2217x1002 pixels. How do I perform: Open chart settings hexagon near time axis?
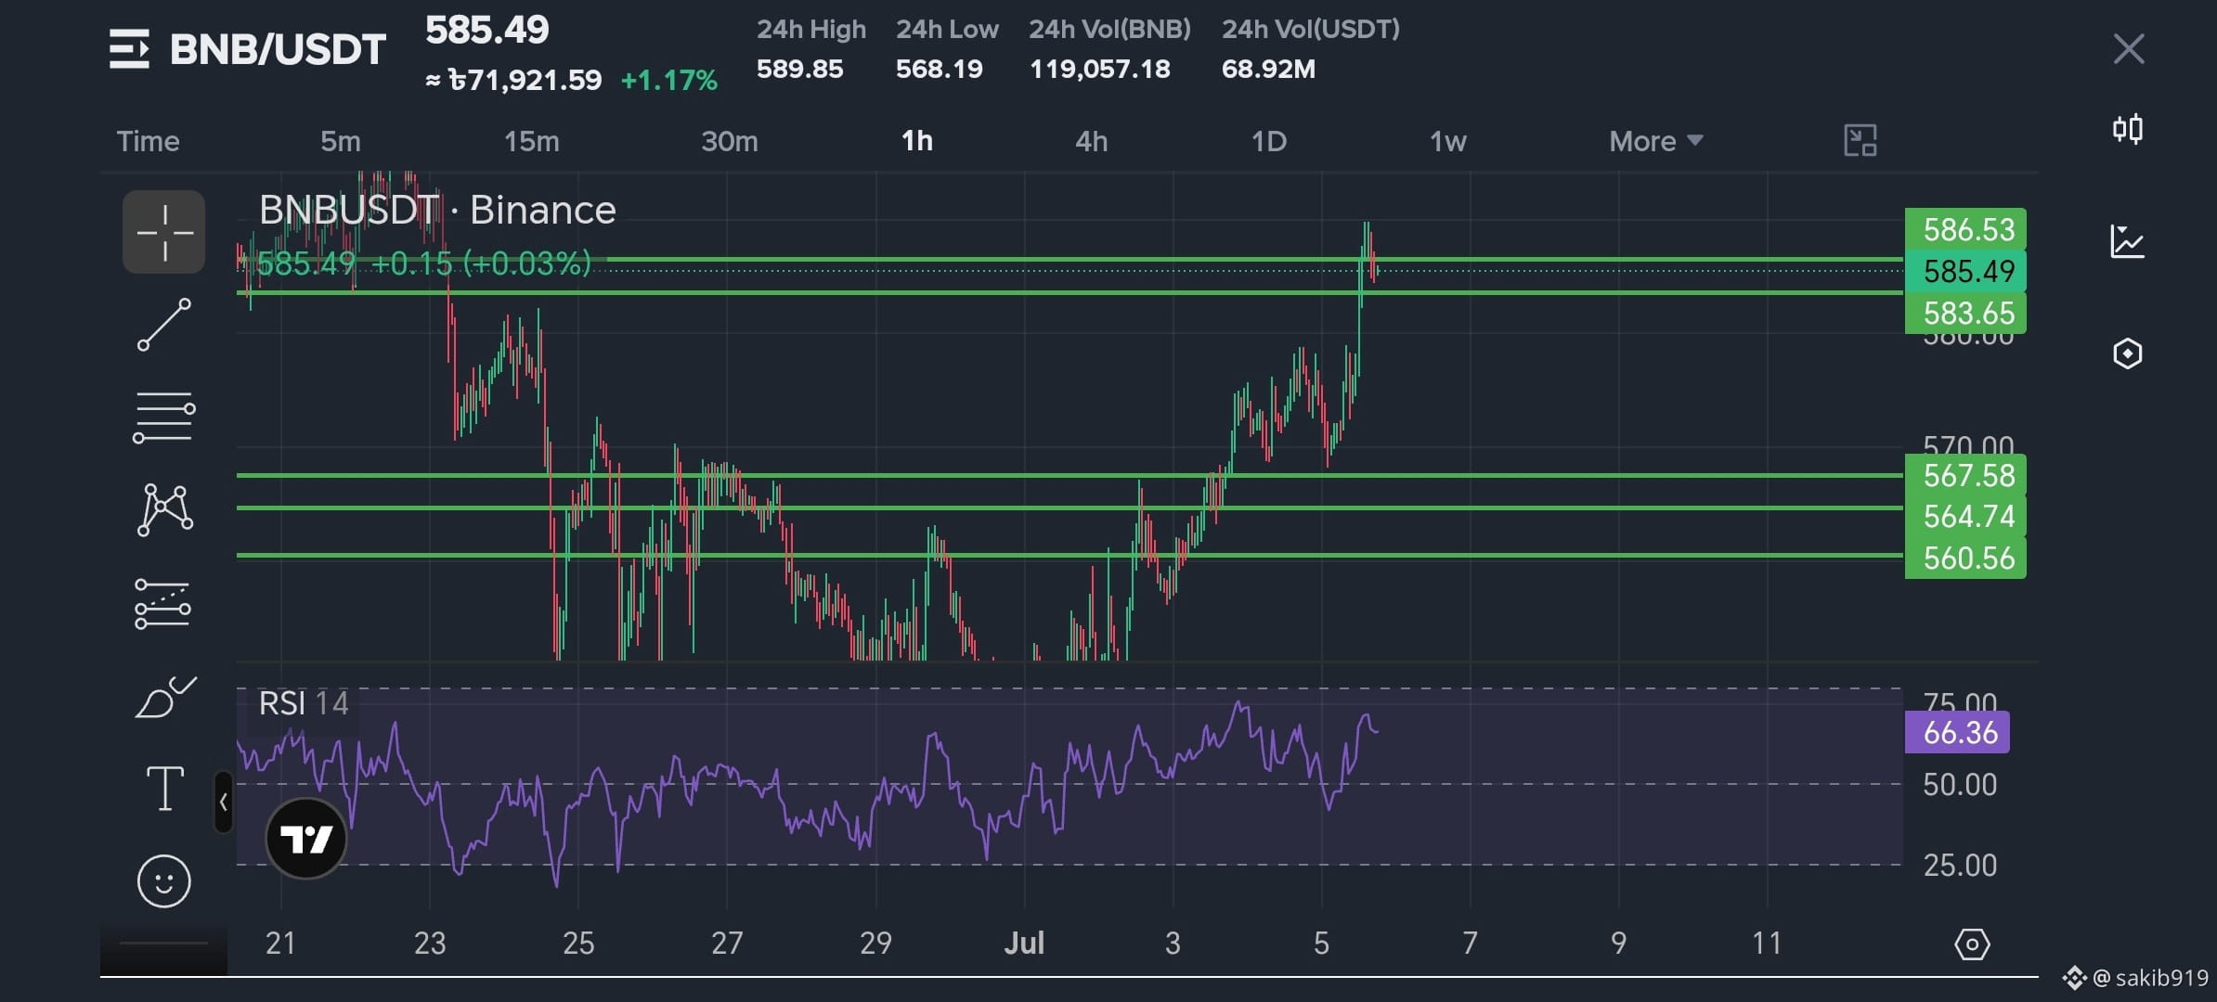[1972, 944]
